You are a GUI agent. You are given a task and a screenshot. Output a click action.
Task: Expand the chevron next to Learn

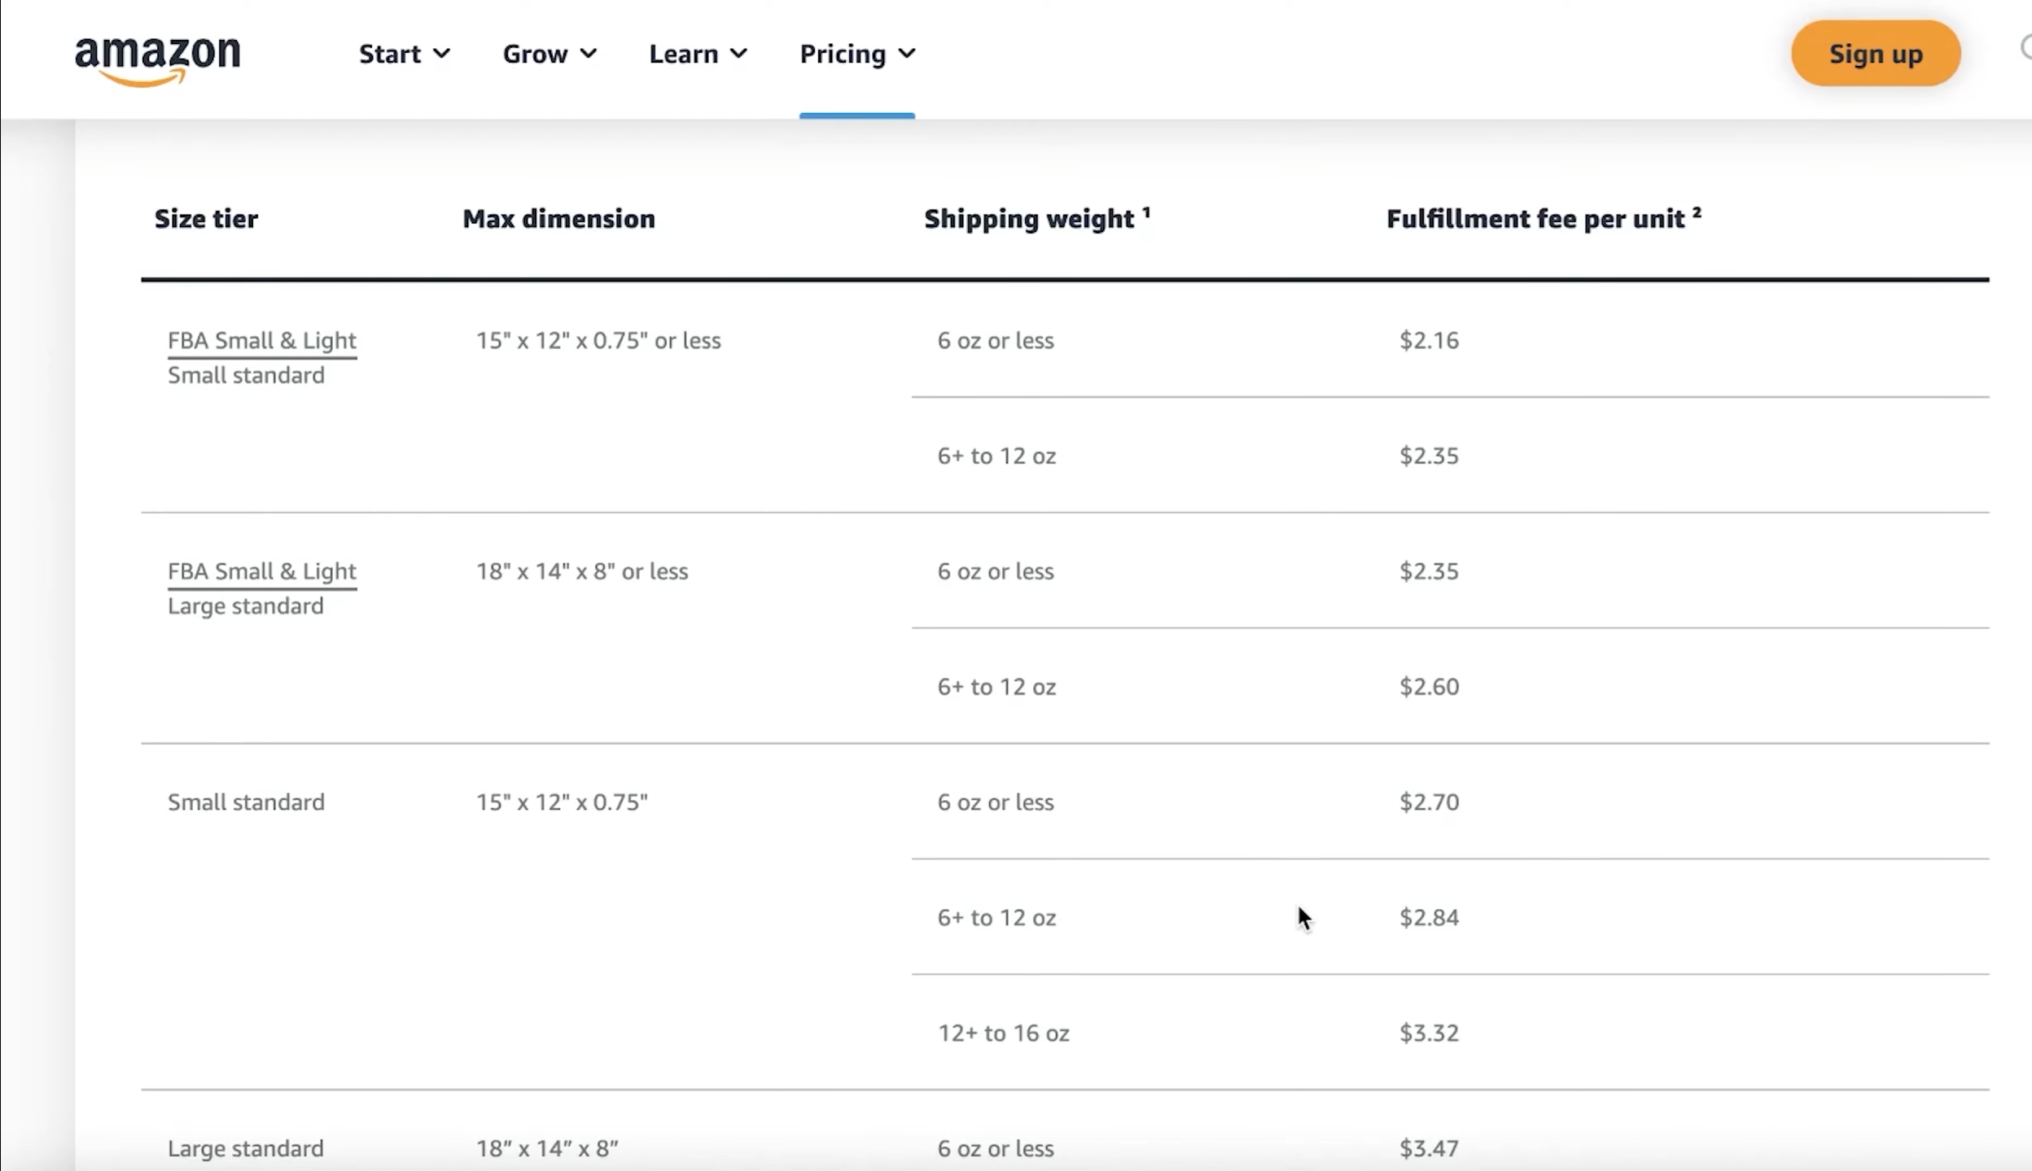click(x=738, y=54)
